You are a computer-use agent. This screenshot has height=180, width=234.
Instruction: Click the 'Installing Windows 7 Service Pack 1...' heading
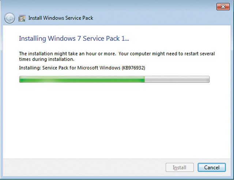click(x=74, y=38)
